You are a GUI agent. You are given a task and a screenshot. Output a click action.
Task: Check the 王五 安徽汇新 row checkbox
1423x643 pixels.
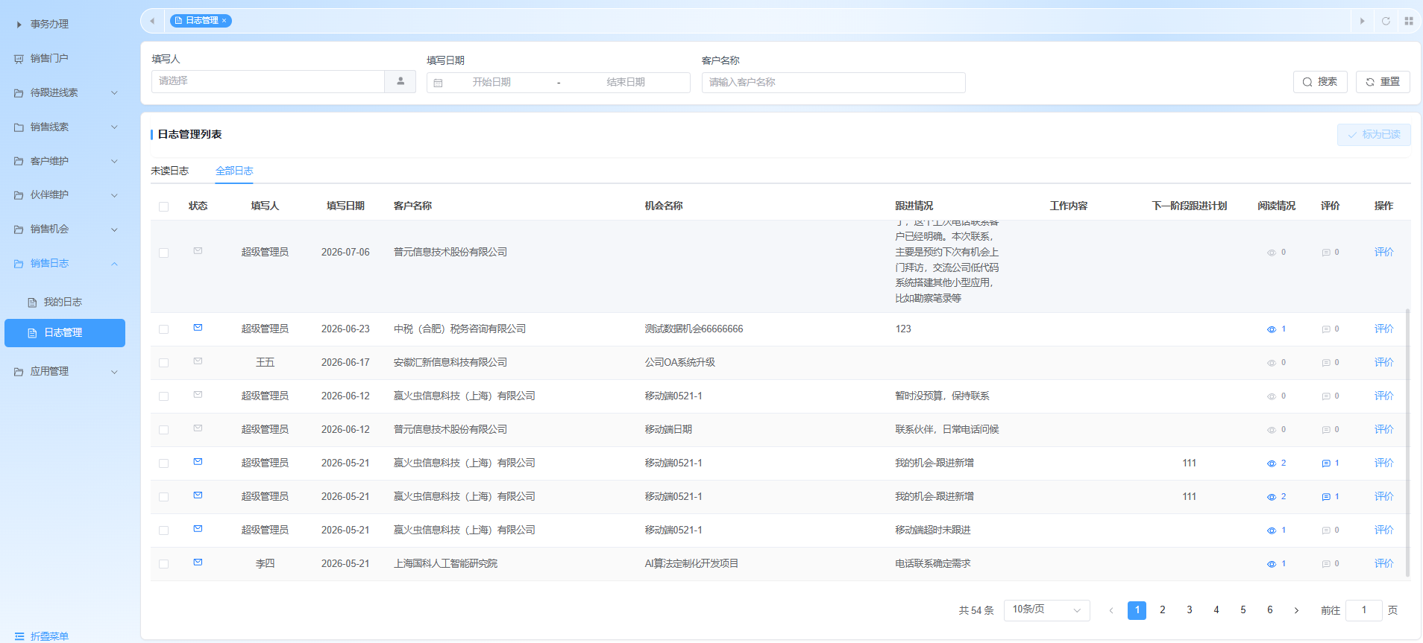point(164,363)
